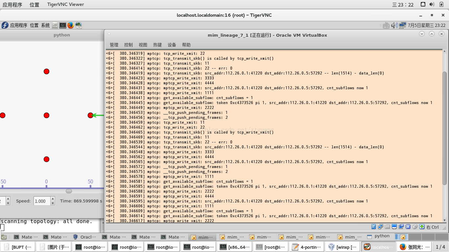Click the Fedora panel clock 7月5日星期三 23:22

tap(427, 25)
